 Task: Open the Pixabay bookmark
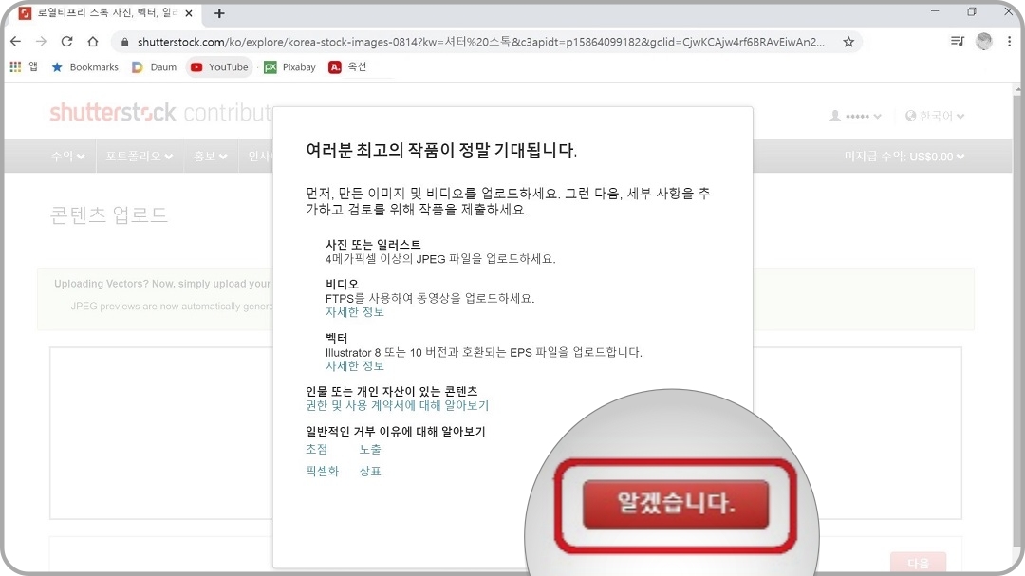pos(289,66)
